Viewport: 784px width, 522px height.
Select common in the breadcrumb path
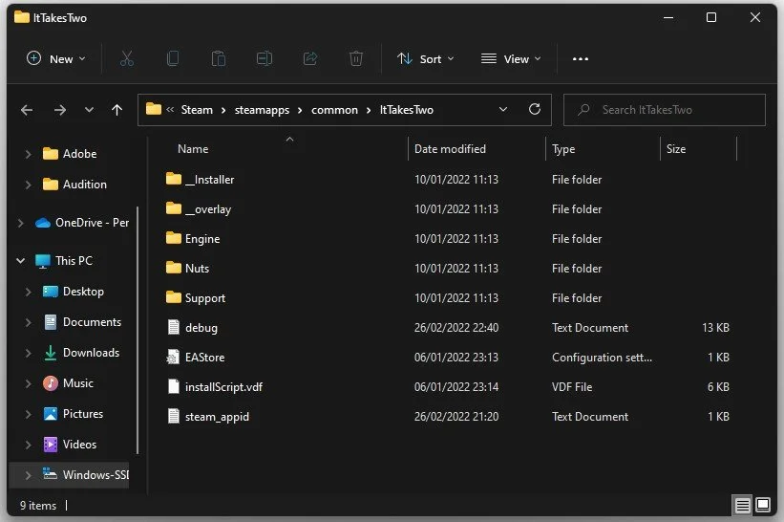pyautogui.click(x=334, y=110)
